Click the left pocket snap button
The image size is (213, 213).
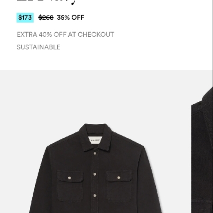pos(69,178)
